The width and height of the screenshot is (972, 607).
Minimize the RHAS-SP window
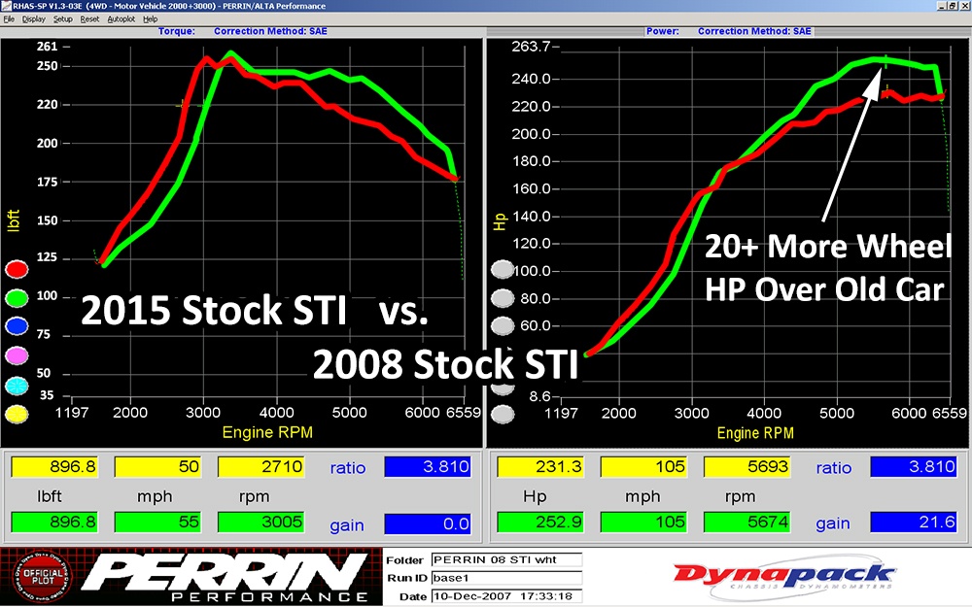coord(942,6)
